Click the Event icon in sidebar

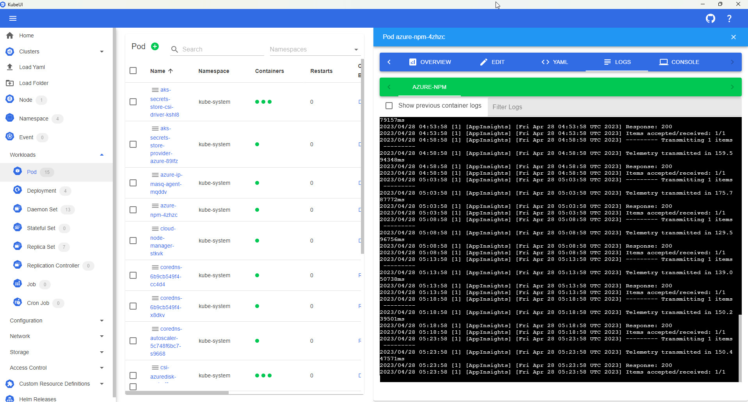10,137
